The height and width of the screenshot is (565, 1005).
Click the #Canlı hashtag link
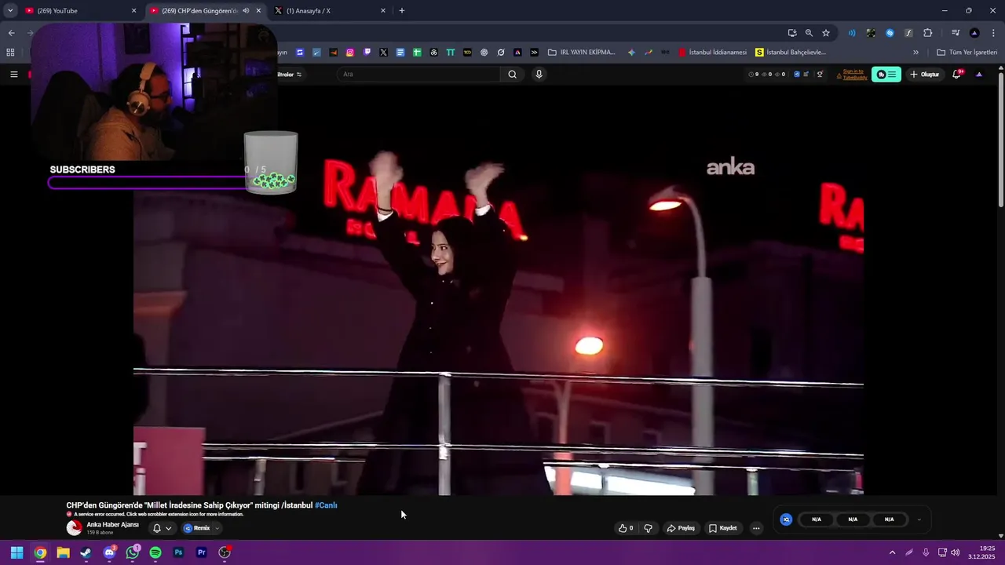coord(326,505)
